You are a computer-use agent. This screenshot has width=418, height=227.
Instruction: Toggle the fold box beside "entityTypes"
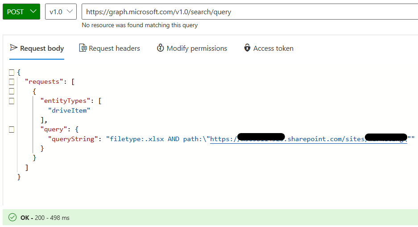coord(12,101)
